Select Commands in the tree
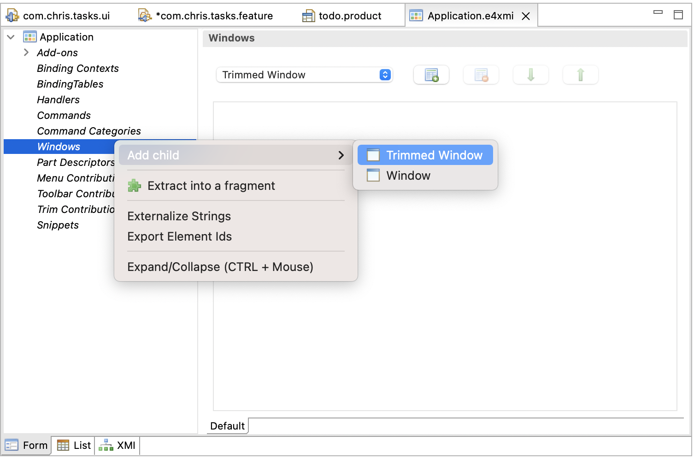The image size is (694, 459). (64, 115)
